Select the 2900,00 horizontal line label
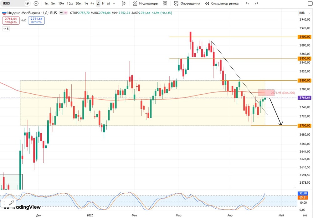This screenshot has width=313, height=218. (x=304, y=37)
